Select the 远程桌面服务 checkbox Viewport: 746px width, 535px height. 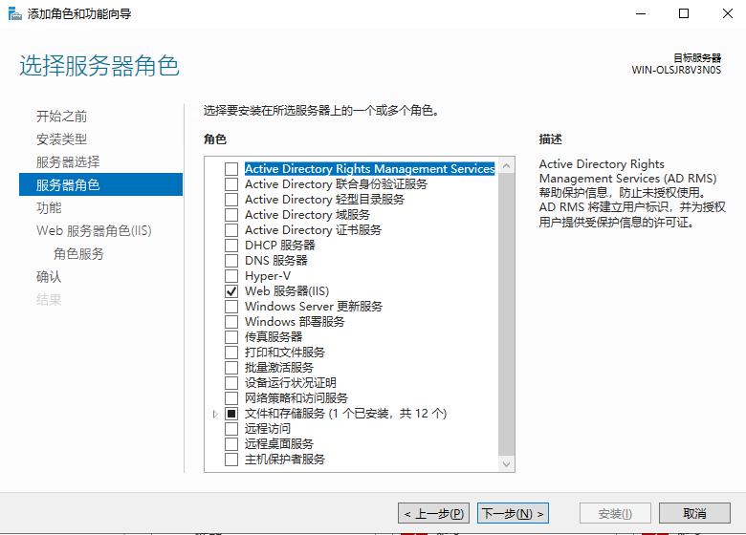pyautogui.click(x=231, y=444)
